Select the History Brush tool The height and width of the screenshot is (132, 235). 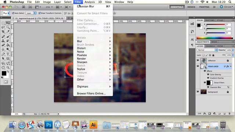point(8,41)
